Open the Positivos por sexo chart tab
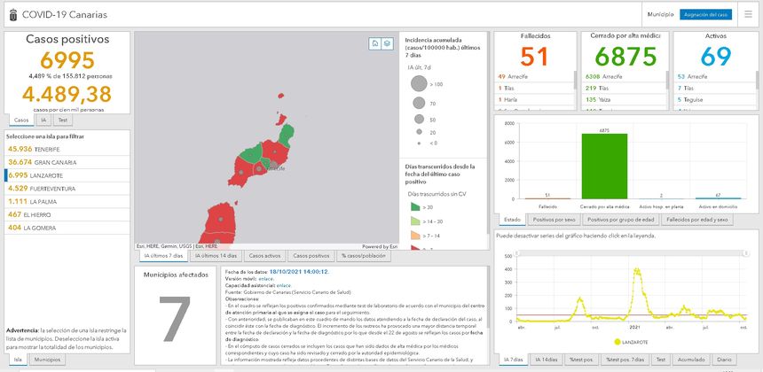Viewport: 763px width, 372px height. [x=553, y=219]
